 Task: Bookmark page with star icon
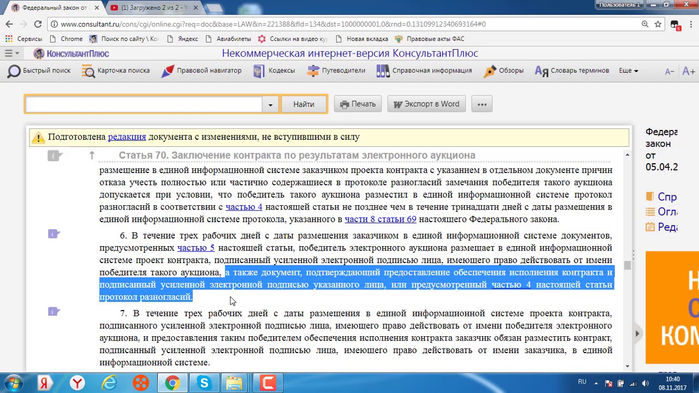(x=658, y=24)
